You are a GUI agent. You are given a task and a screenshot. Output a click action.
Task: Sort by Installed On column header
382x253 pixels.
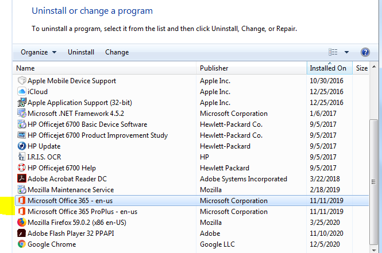pyautogui.click(x=330, y=68)
